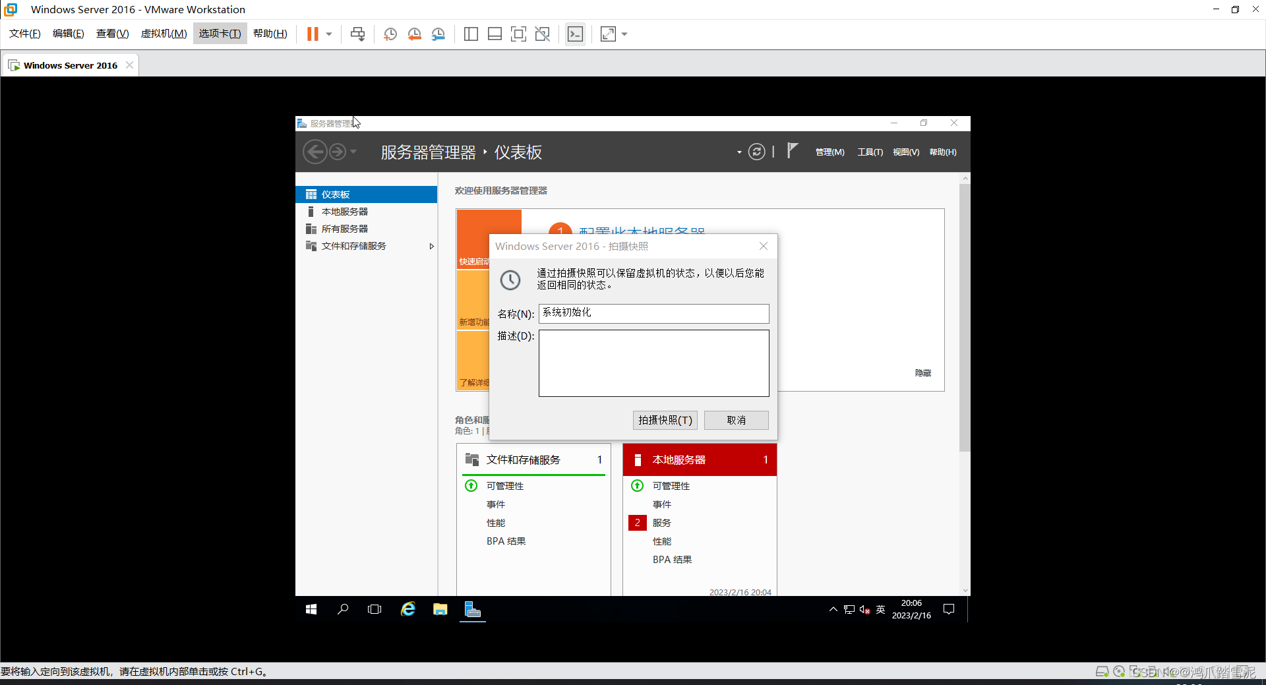Open the Windows Start menu in guest
1266x685 pixels.
pos(311,609)
